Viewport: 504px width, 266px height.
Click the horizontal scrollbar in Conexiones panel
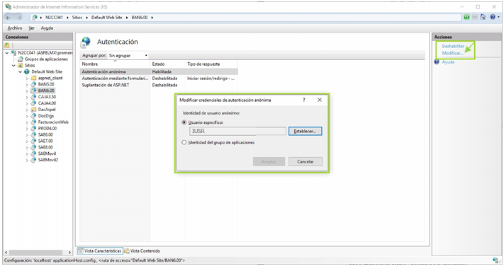(x=38, y=253)
